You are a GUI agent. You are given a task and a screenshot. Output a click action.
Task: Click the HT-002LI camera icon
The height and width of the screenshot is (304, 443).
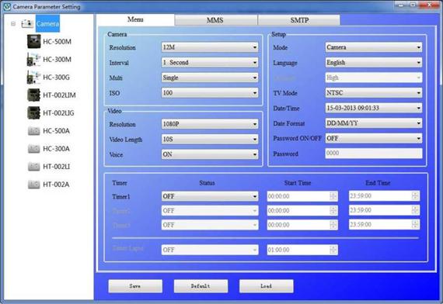(34, 167)
